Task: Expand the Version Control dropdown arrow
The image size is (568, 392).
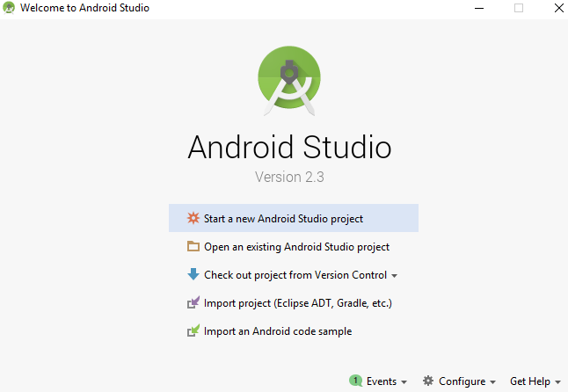Action: (394, 276)
